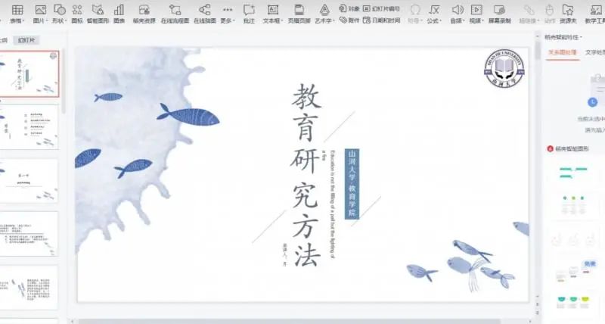Click the 教育研究方法 slide title

coord(306,175)
